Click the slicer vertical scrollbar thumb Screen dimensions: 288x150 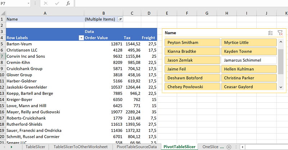281,62
